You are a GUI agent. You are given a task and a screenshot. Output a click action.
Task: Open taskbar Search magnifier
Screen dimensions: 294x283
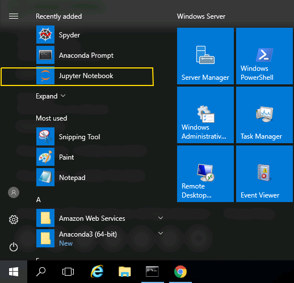(41, 272)
